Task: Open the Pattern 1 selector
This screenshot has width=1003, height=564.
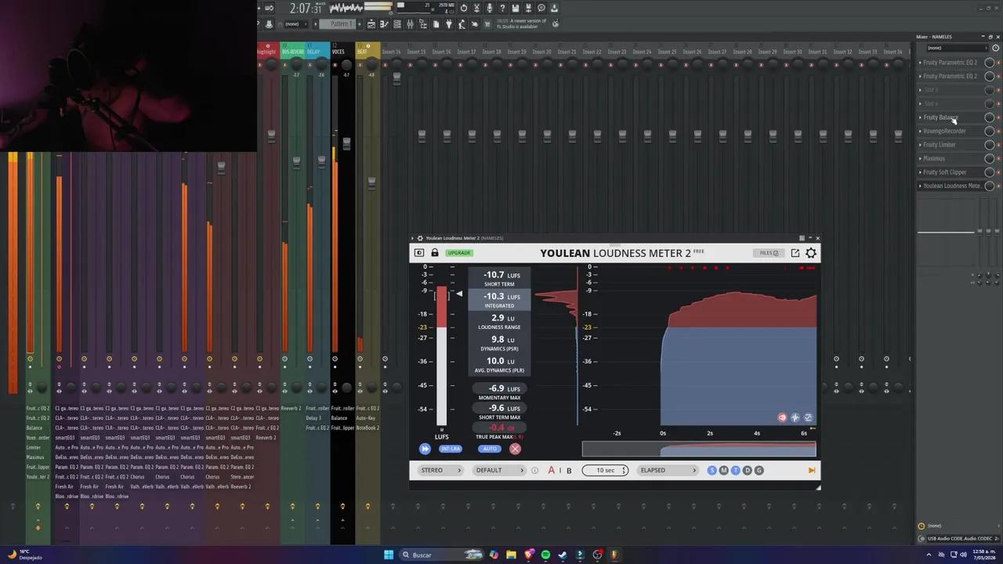Action: pos(337,24)
